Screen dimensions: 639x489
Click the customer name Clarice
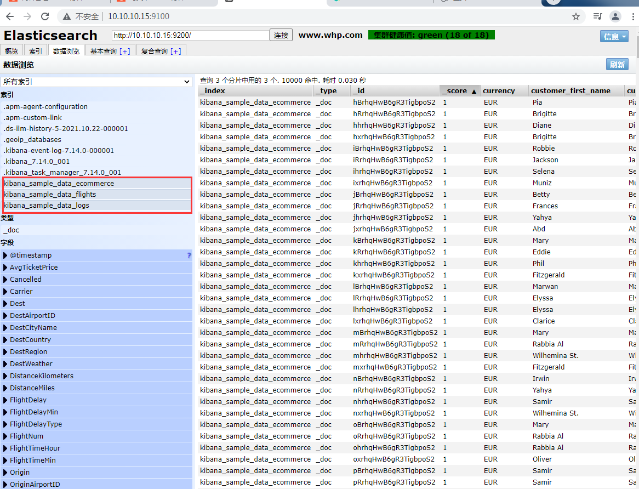544,321
